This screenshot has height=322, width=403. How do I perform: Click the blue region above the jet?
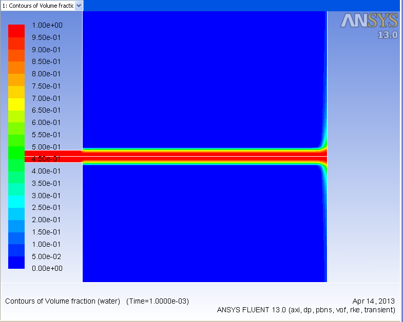pyautogui.click(x=204, y=77)
